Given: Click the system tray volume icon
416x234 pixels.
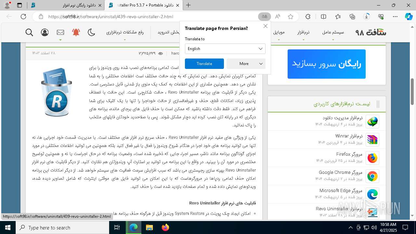Looking at the screenshot, I should click(x=374, y=227).
